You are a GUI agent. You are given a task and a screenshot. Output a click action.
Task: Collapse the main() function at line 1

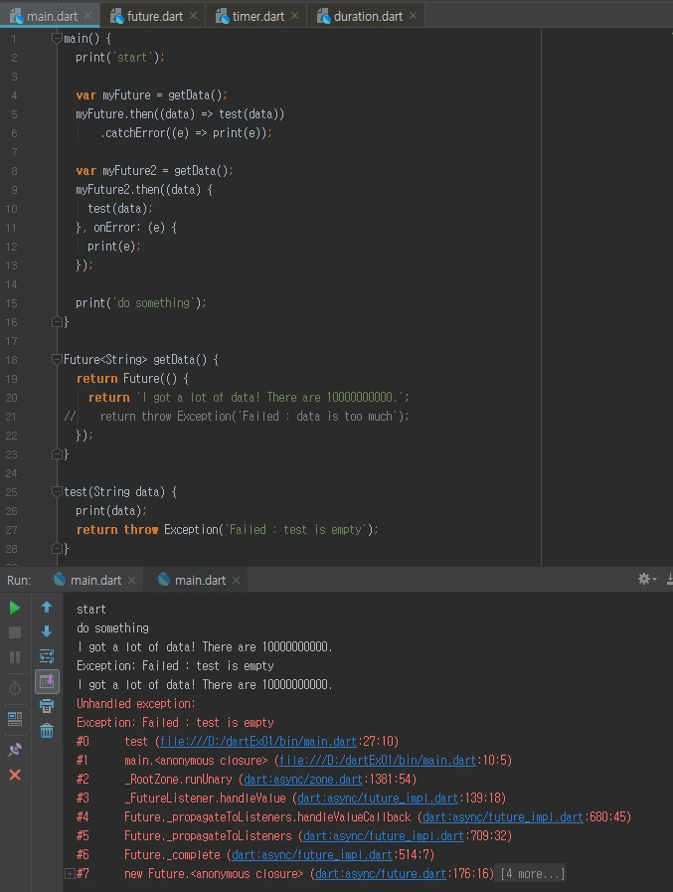57,38
